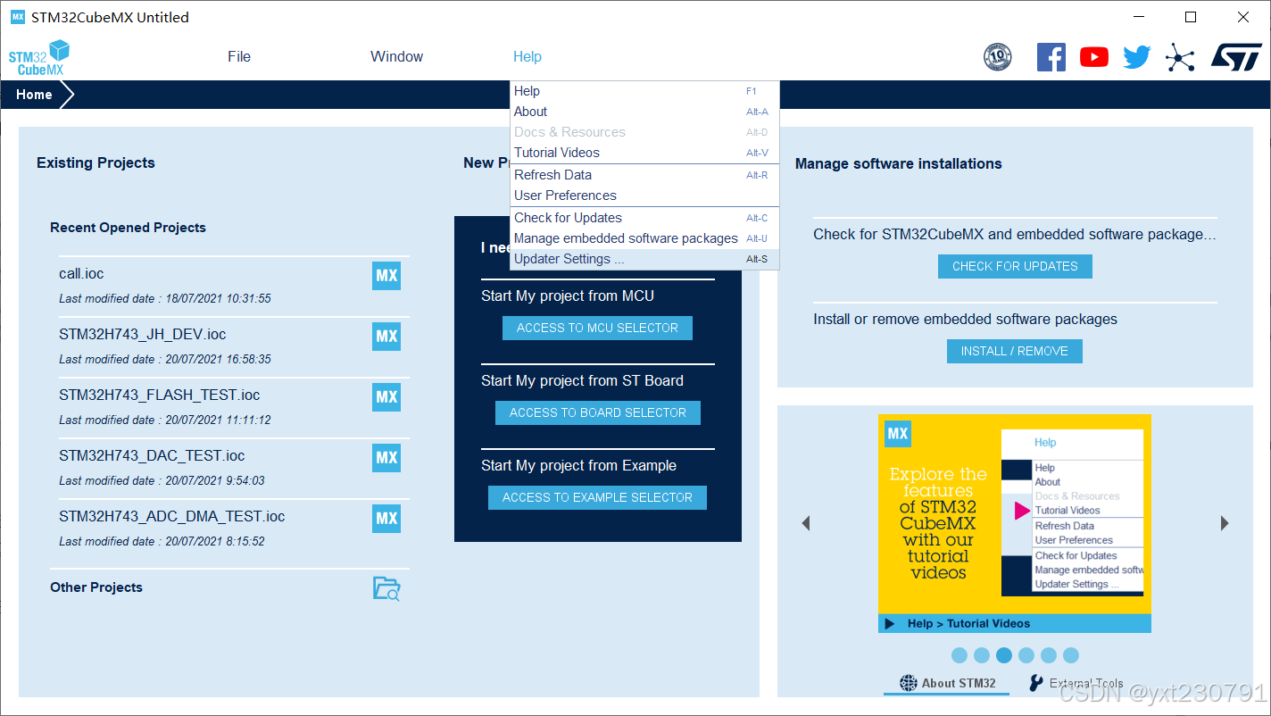Select the first carousel dot
The image size is (1271, 716).
(959, 655)
